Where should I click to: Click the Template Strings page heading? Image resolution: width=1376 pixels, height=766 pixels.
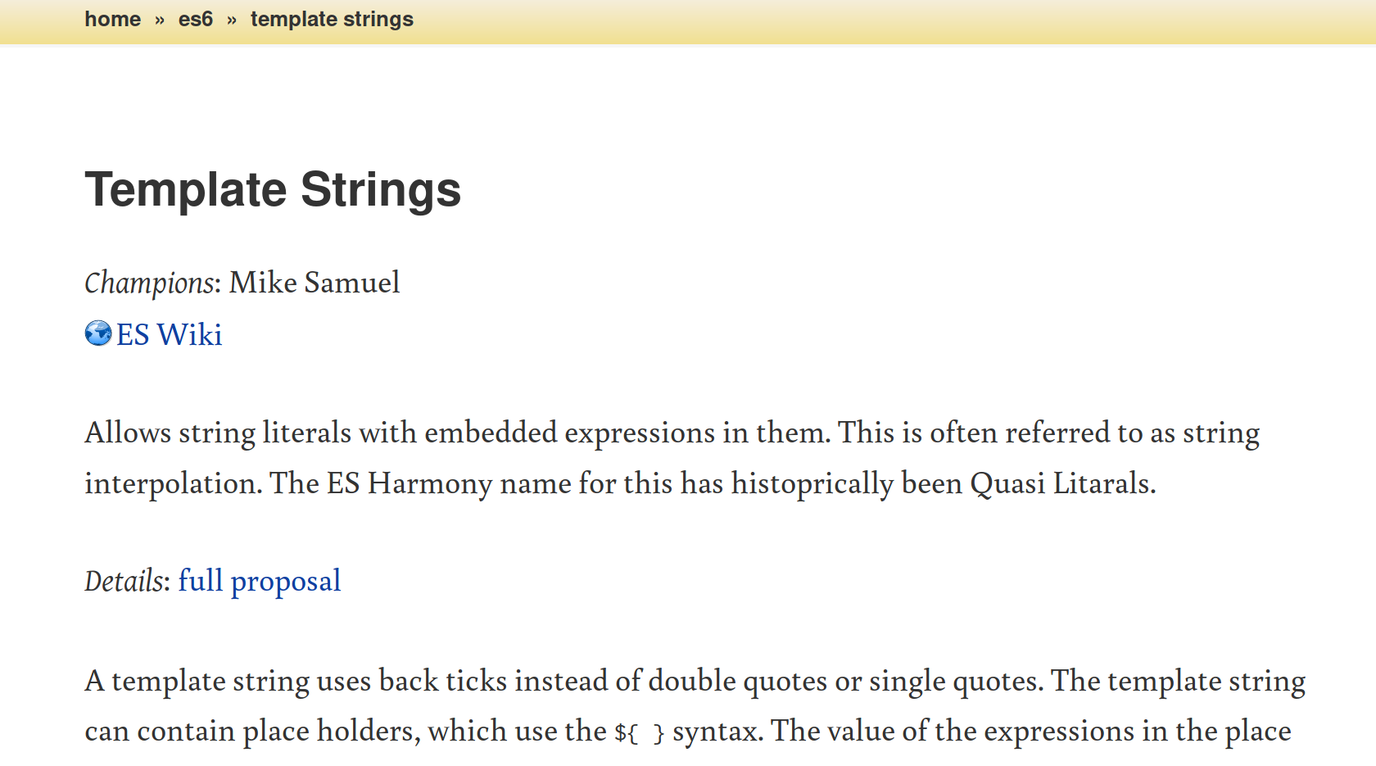point(273,190)
